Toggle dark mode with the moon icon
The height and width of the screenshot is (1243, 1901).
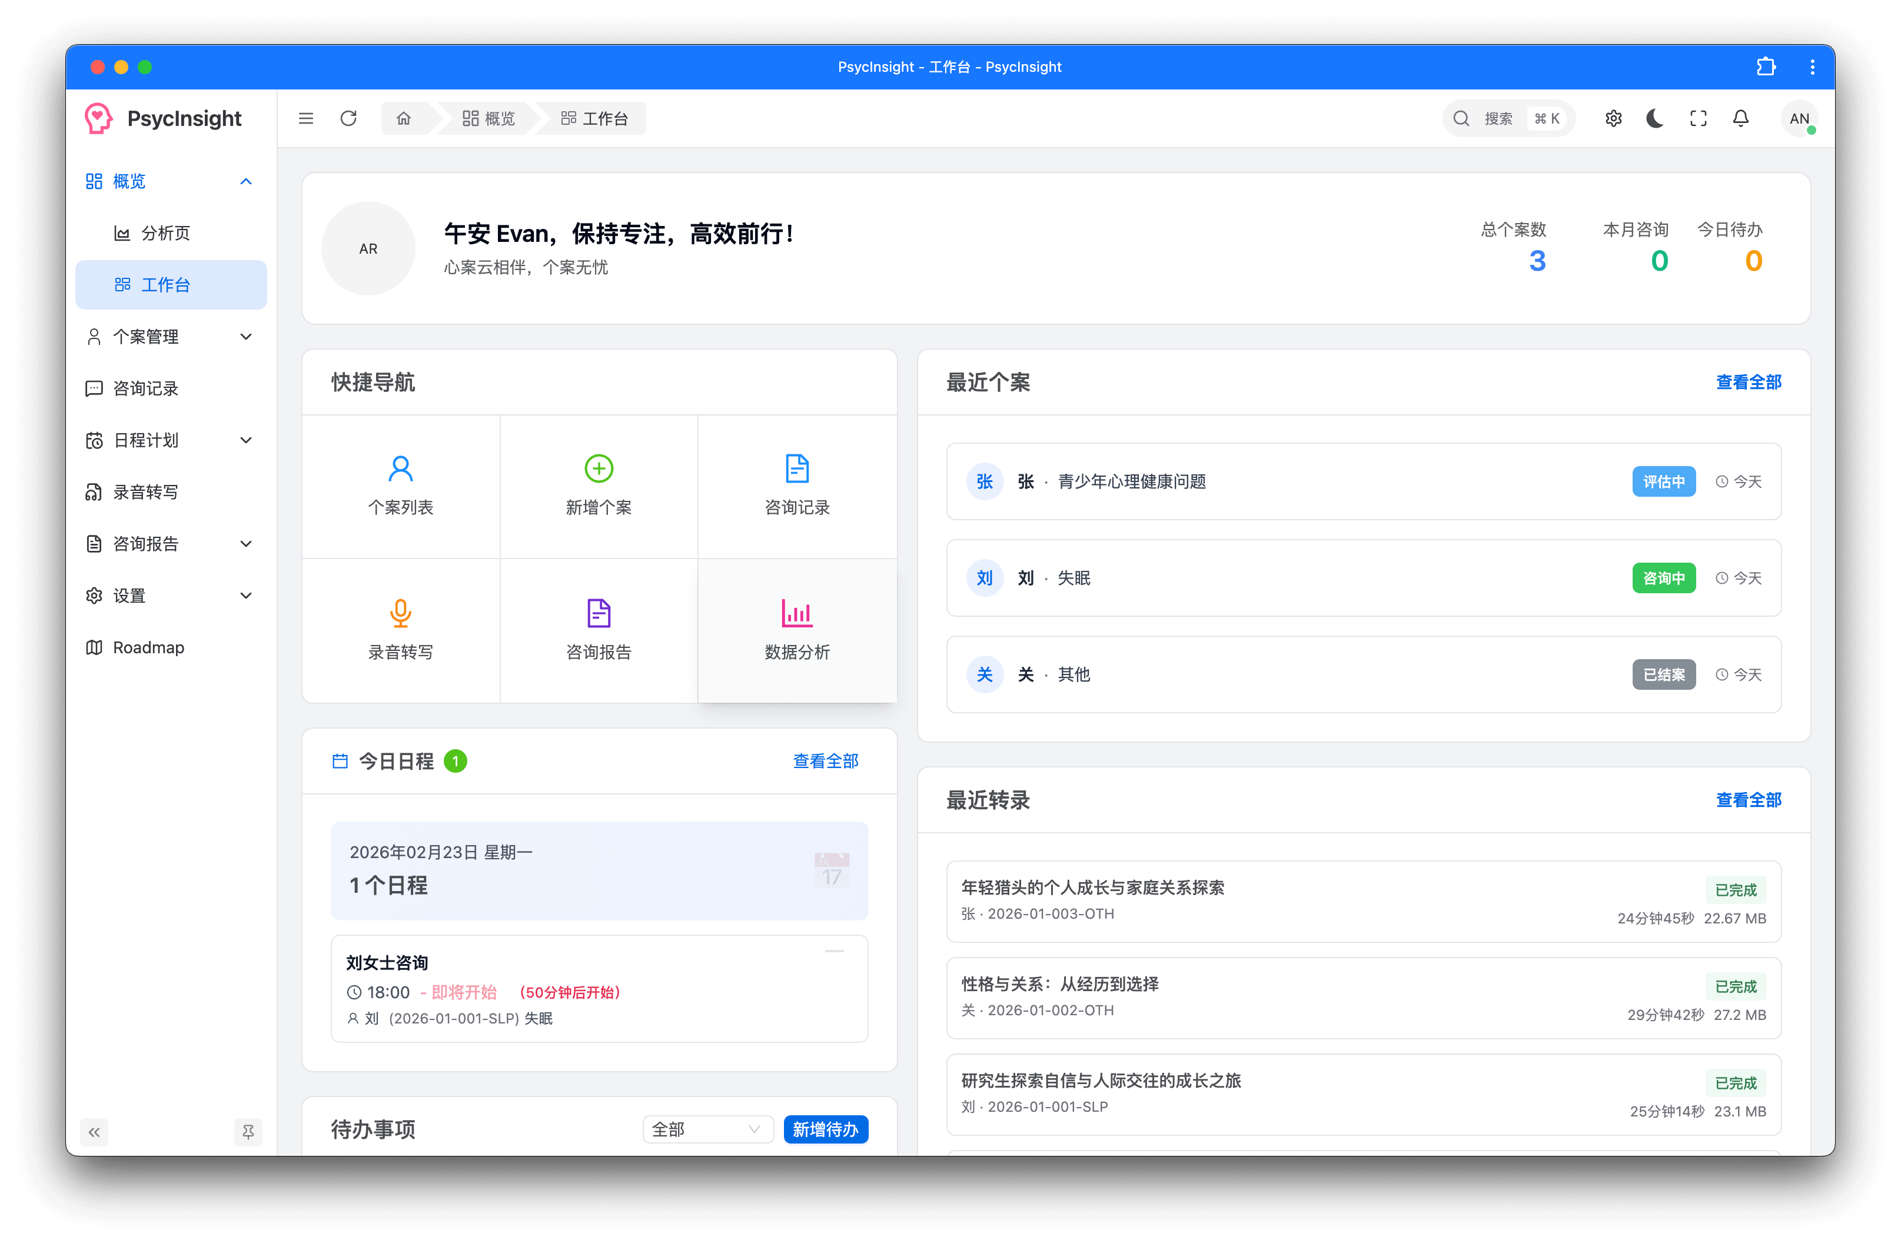pyautogui.click(x=1654, y=118)
